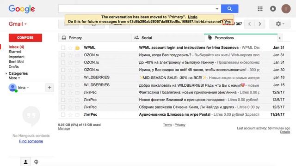Open Inbox (4) folder
Viewport: 296px width, 166px height.
[x=16, y=47]
